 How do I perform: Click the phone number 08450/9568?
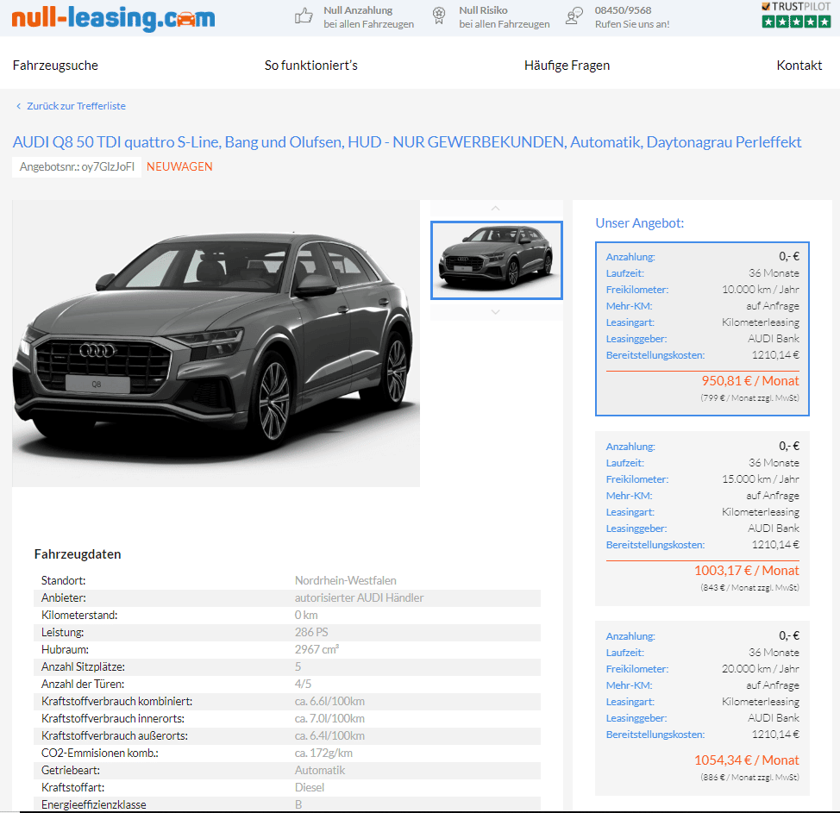pos(623,10)
